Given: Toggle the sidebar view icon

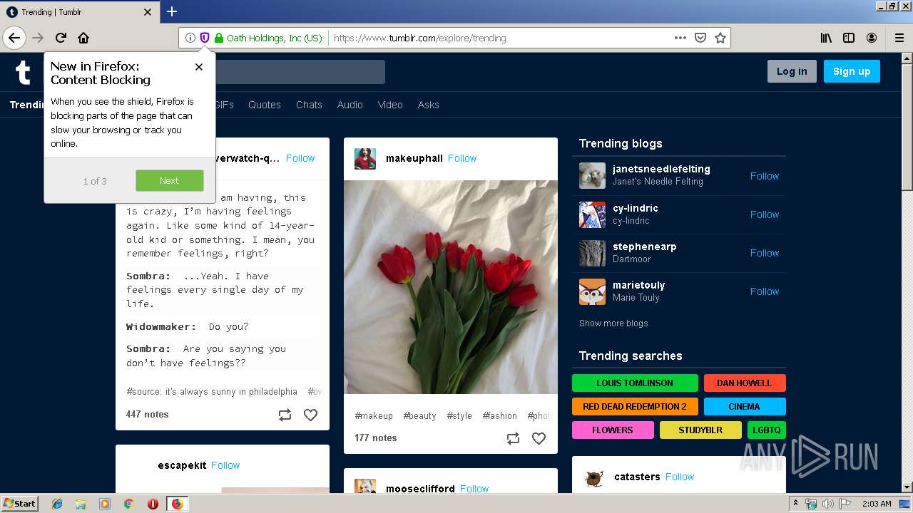Looking at the screenshot, I should 849,38.
